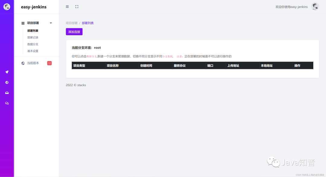
Task: Open 当前版本 menu item
Action: 33,63
